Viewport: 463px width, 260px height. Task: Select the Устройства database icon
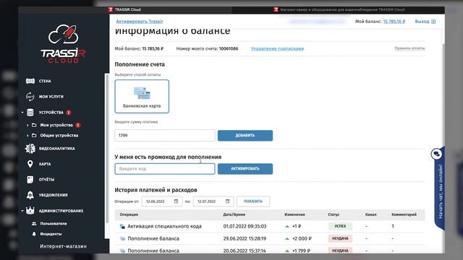click(30, 113)
